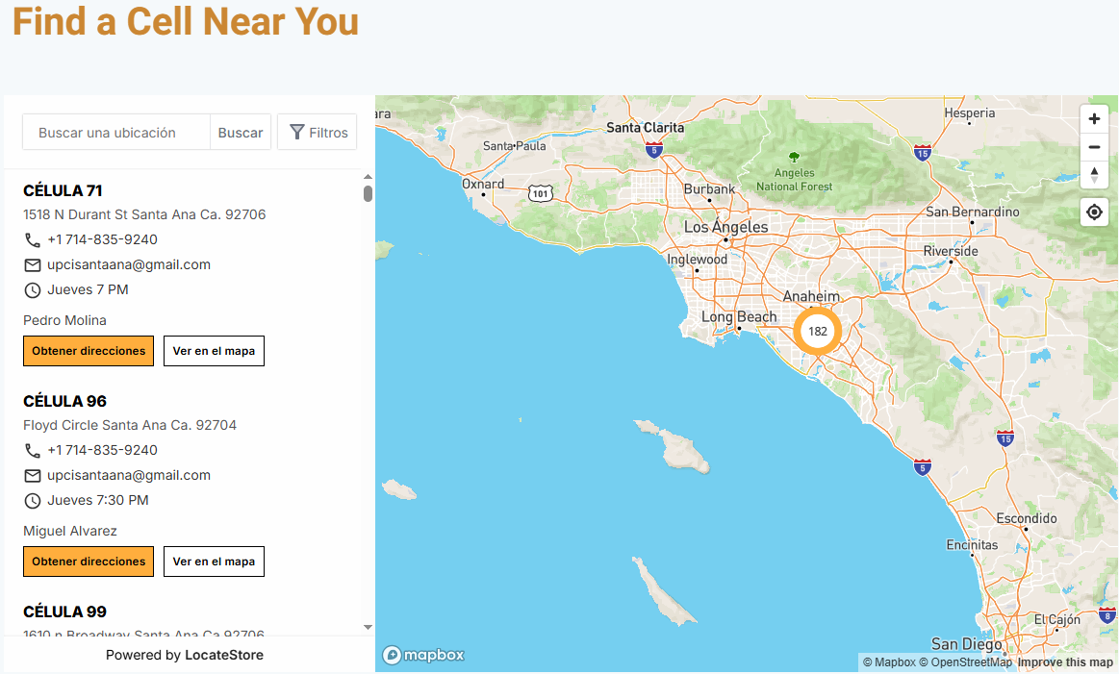Reset map bearing to north
Screen dimensions: 1119x674
pos(1094,175)
